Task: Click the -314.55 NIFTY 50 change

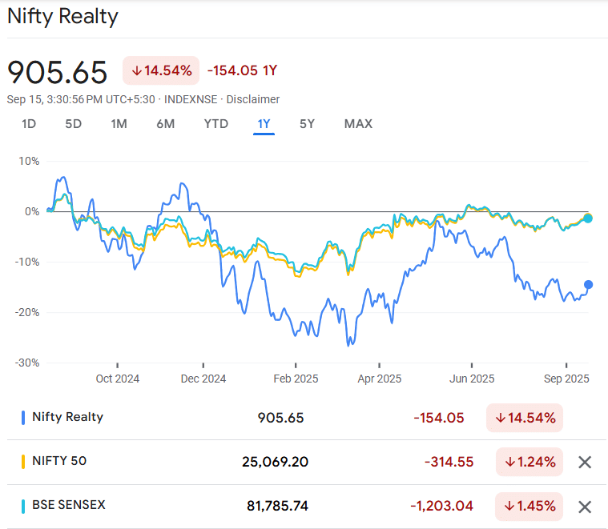Action: [449, 462]
